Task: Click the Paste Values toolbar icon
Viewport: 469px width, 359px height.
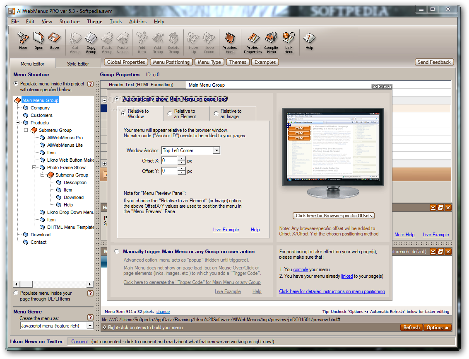Action: pos(123,43)
